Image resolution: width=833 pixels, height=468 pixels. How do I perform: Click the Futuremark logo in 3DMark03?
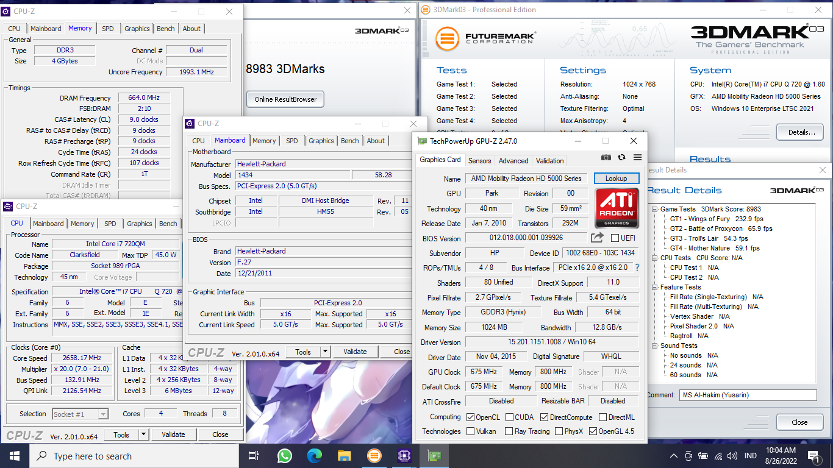[x=485, y=38]
